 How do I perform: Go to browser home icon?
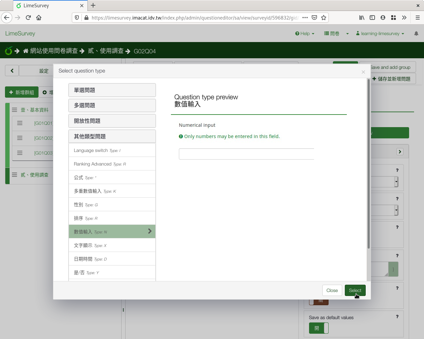click(39, 18)
